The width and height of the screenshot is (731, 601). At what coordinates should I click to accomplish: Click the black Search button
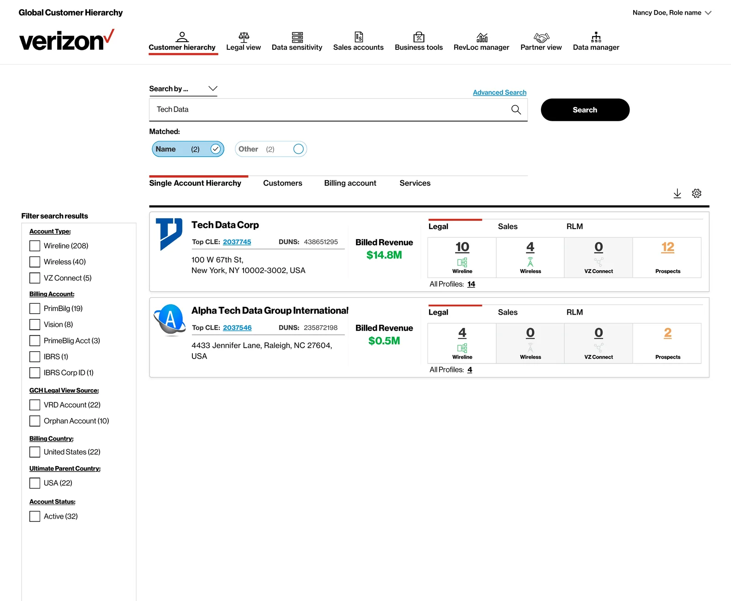[x=585, y=110]
